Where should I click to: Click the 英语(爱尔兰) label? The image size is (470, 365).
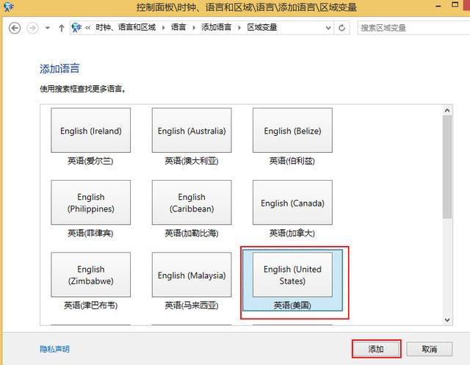point(90,162)
